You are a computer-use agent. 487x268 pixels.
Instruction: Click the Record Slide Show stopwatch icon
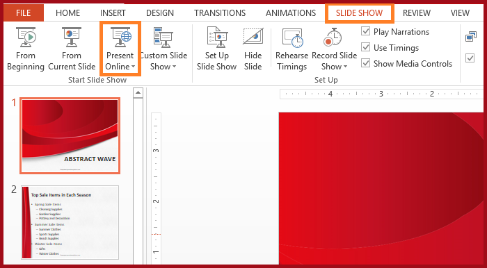point(333,37)
